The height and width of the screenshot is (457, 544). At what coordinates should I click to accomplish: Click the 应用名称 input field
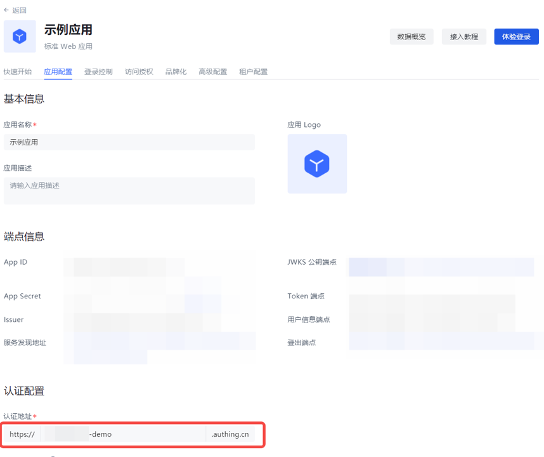pyautogui.click(x=129, y=142)
